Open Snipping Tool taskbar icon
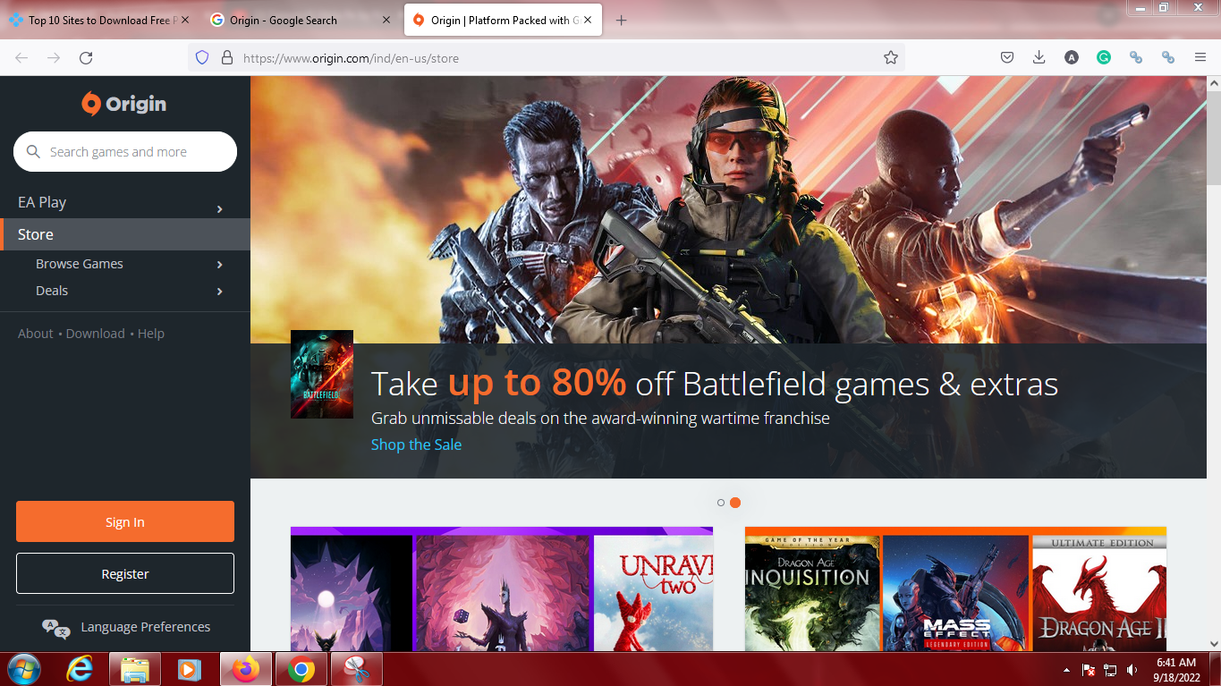This screenshot has height=686, width=1221. [x=357, y=669]
